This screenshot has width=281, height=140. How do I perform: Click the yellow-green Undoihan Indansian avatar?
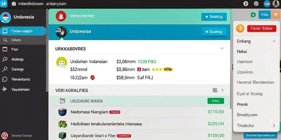point(62,62)
